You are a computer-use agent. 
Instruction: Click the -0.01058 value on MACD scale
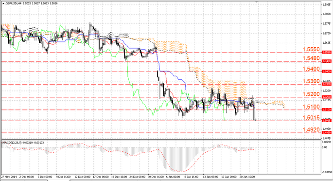pyautogui.click(x=327, y=172)
